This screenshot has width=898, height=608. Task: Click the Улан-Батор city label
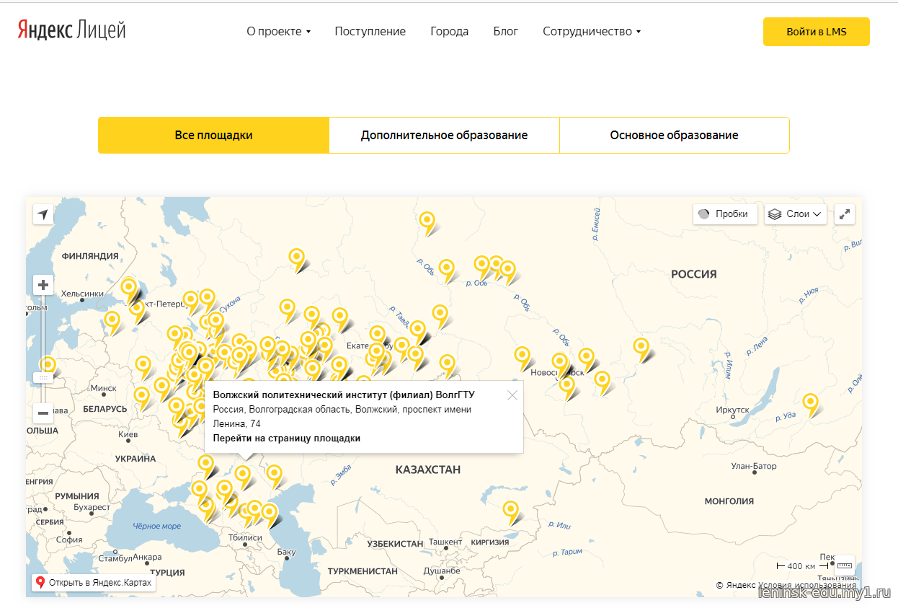click(x=754, y=466)
